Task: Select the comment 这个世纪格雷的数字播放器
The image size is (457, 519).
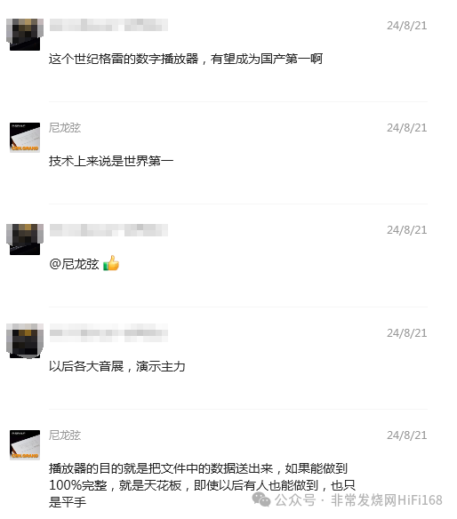Action: 186,59
